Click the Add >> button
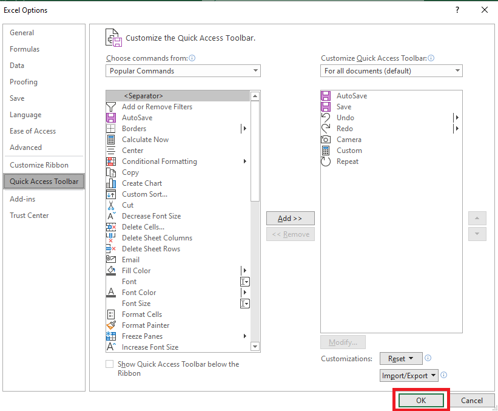The image size is (498, 411). click(x=291, y=219)
